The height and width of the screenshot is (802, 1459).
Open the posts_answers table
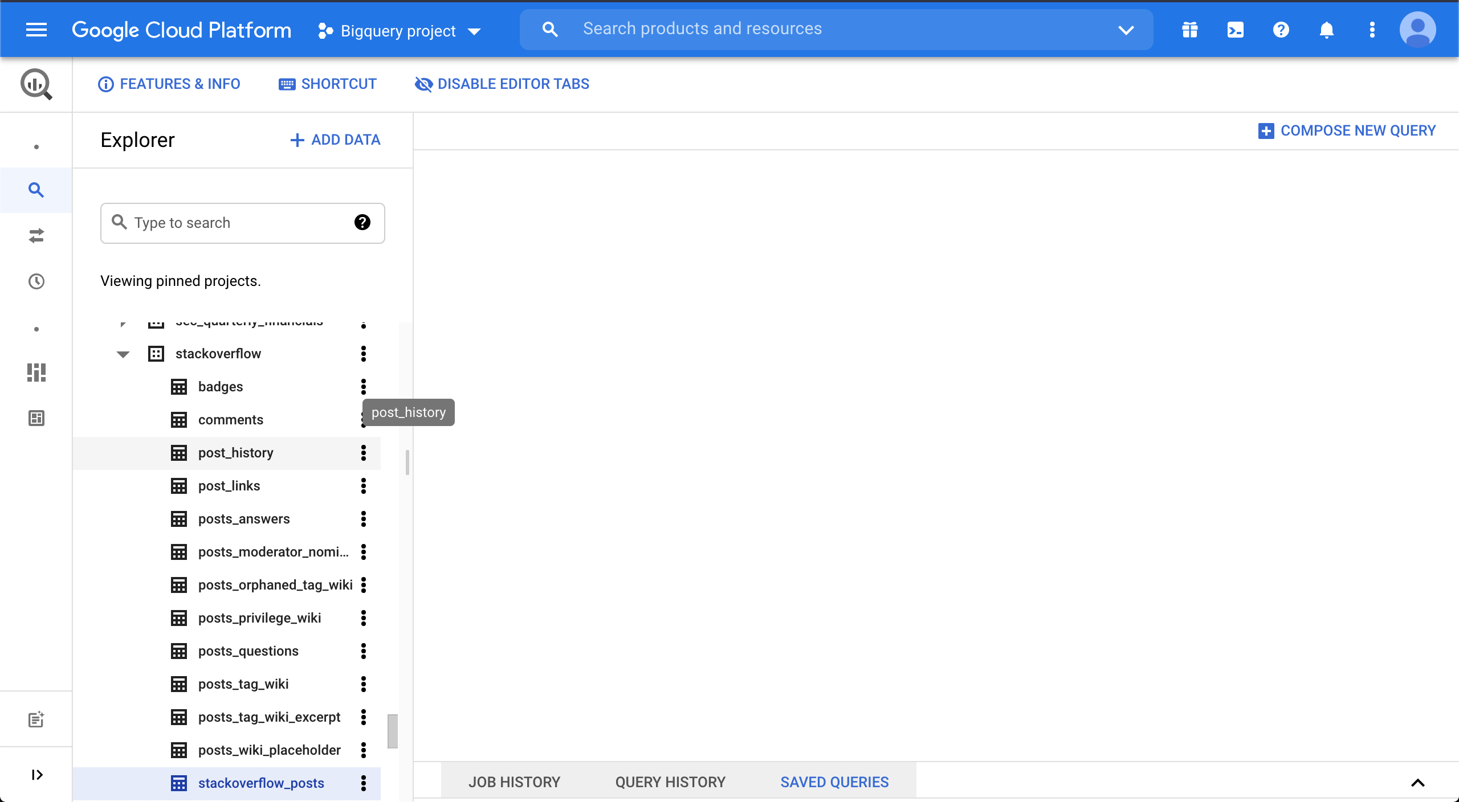244,519
